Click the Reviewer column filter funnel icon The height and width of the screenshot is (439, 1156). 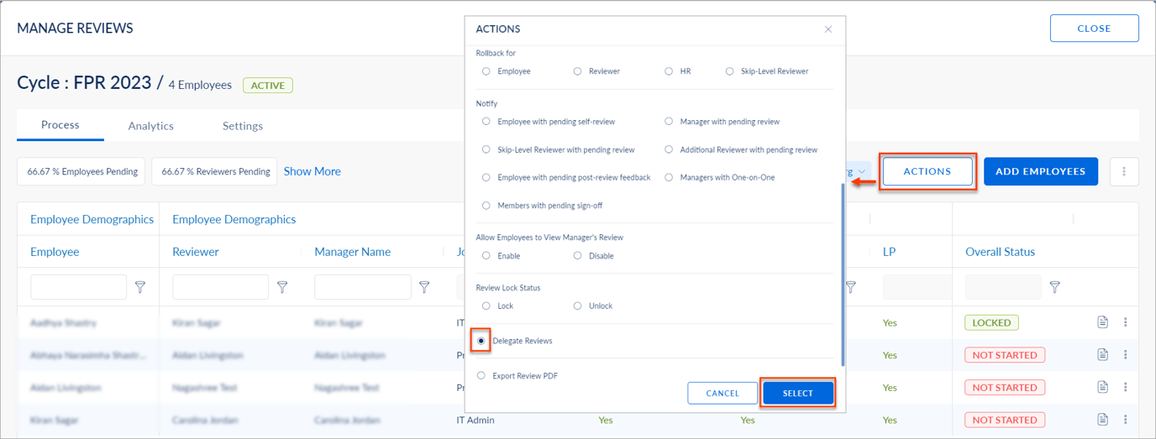point(282,287)
